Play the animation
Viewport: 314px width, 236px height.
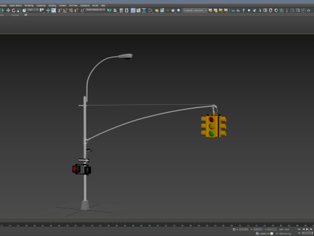[307, 229]
